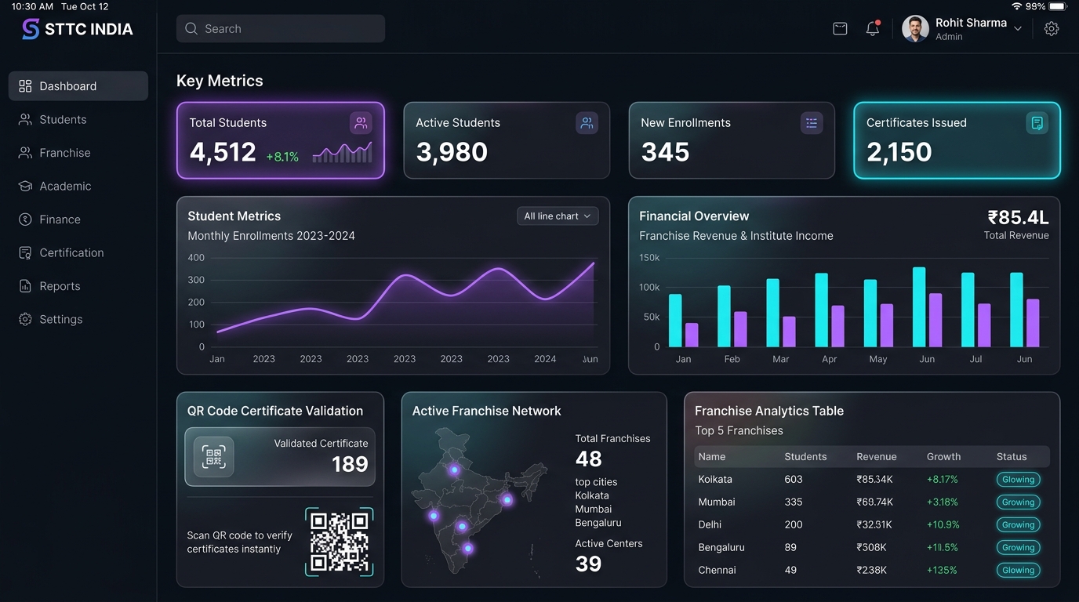Click the Students column header
This screenshot has height=602, width=1079.
tap(805, 457)
